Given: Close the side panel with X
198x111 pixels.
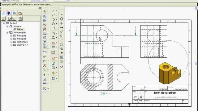Looking at the screenshot, I should tap(40, 8).
